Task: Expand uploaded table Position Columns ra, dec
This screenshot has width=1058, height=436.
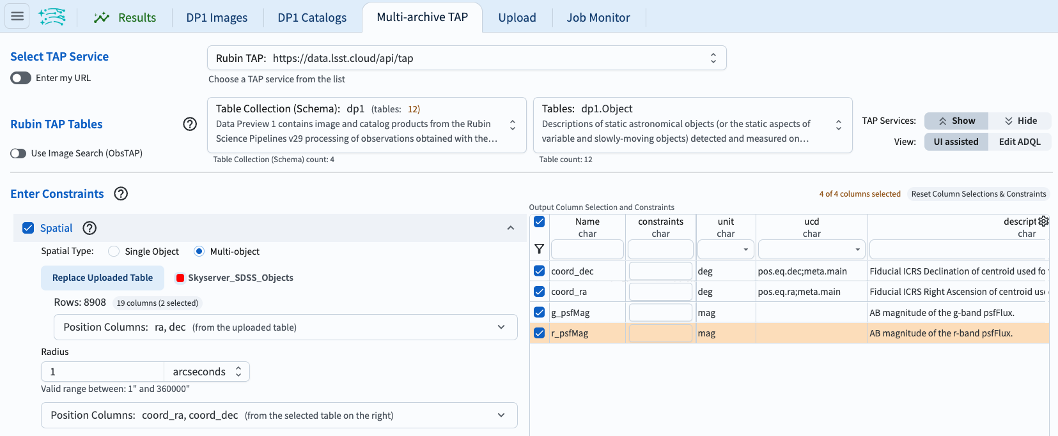Action: [286, 327]
